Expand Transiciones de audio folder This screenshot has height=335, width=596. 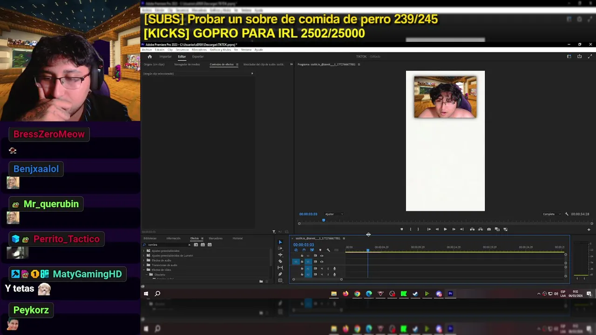pyautogui.click(x=143, y=265)
